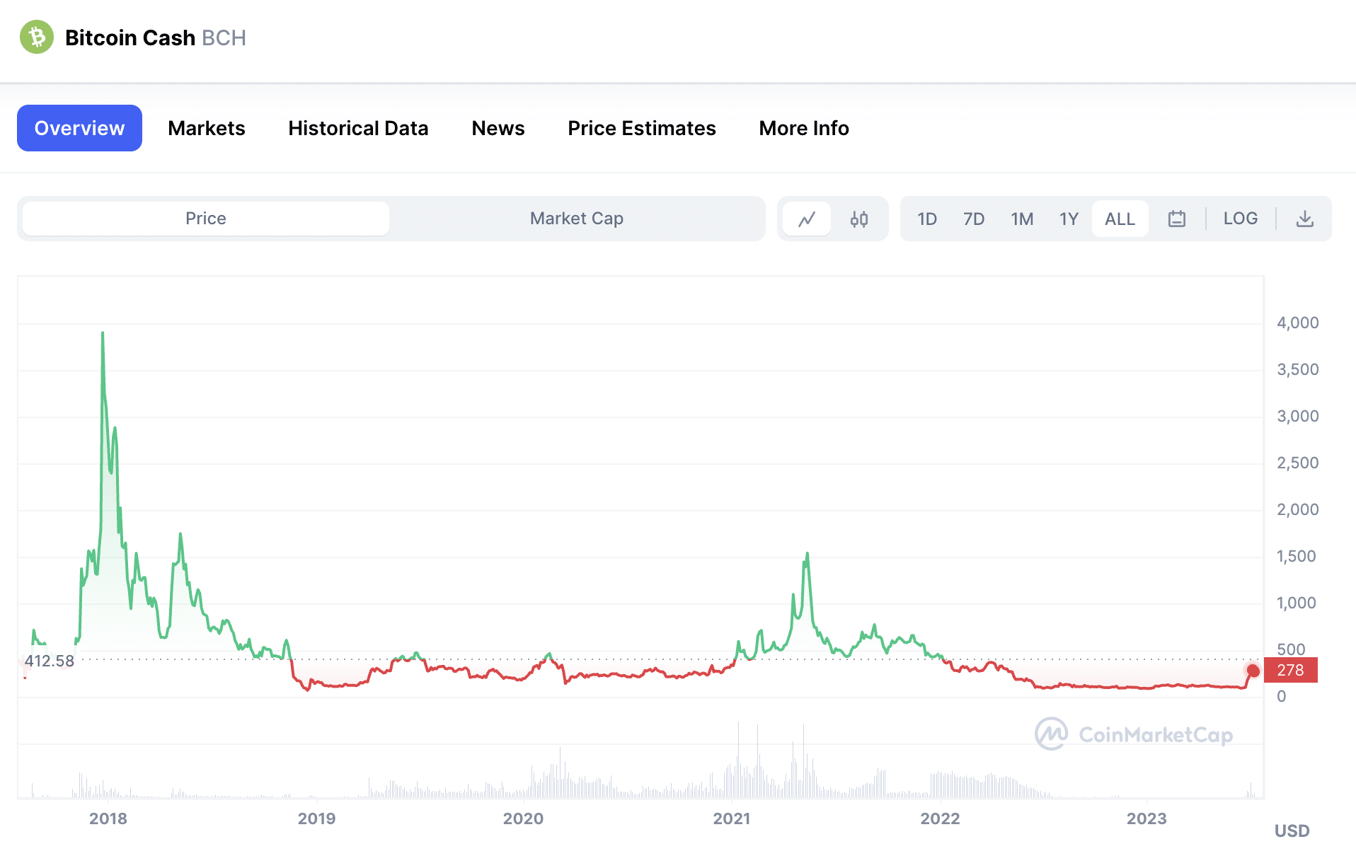Click the 3,500 price axis label
Image resolution: width=1356 pixels, height=856 pixels.
(1297, 369)
